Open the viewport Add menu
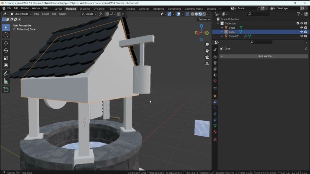This screenshot has height=174, width=310. [54, 14]
